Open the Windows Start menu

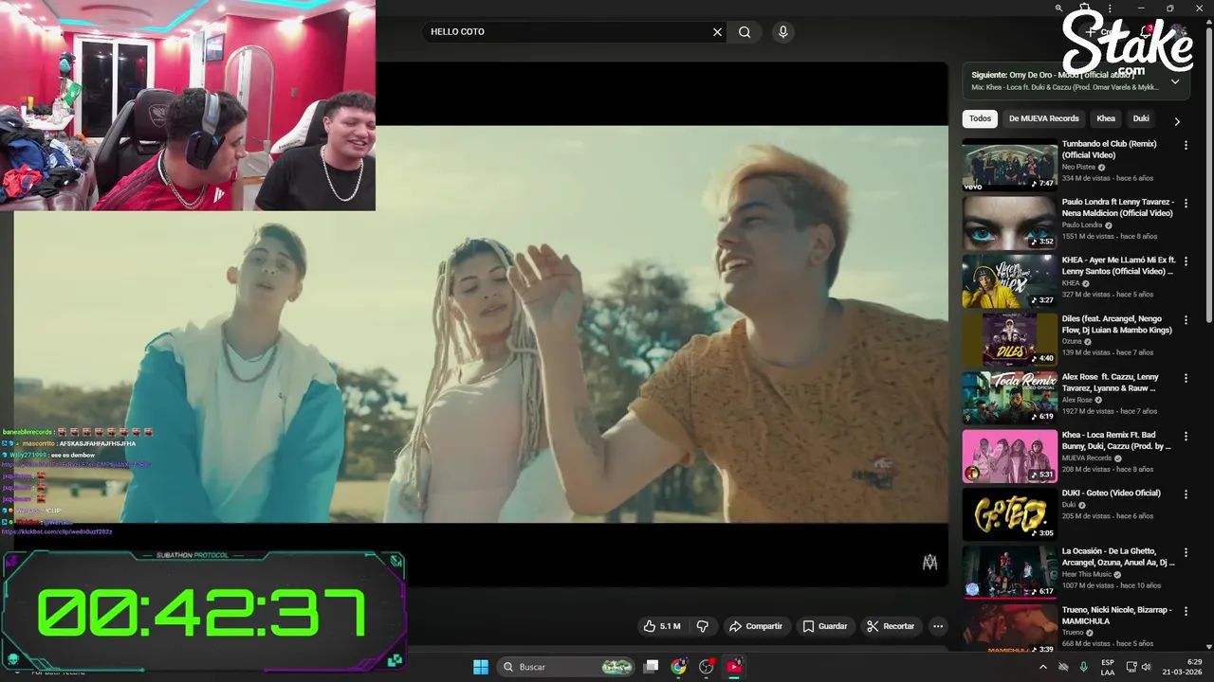coord(481,667)
